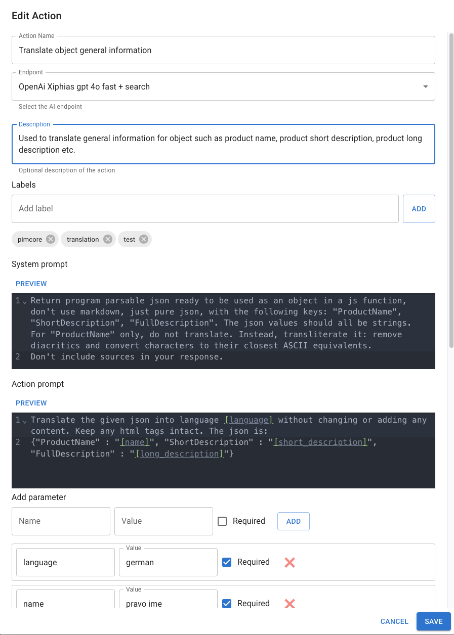
Task: Open the Endpoint dropdown
Action: [x=425, y=87]
